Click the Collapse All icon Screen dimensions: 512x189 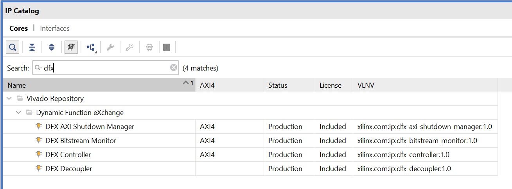(32, 47)
